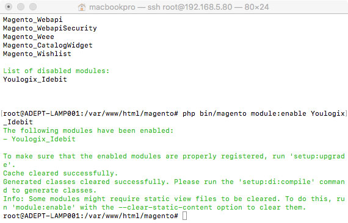This screenshot has width=348, height=223.
Task: Click the window title text macbookpro ssh
Action: 179,7
